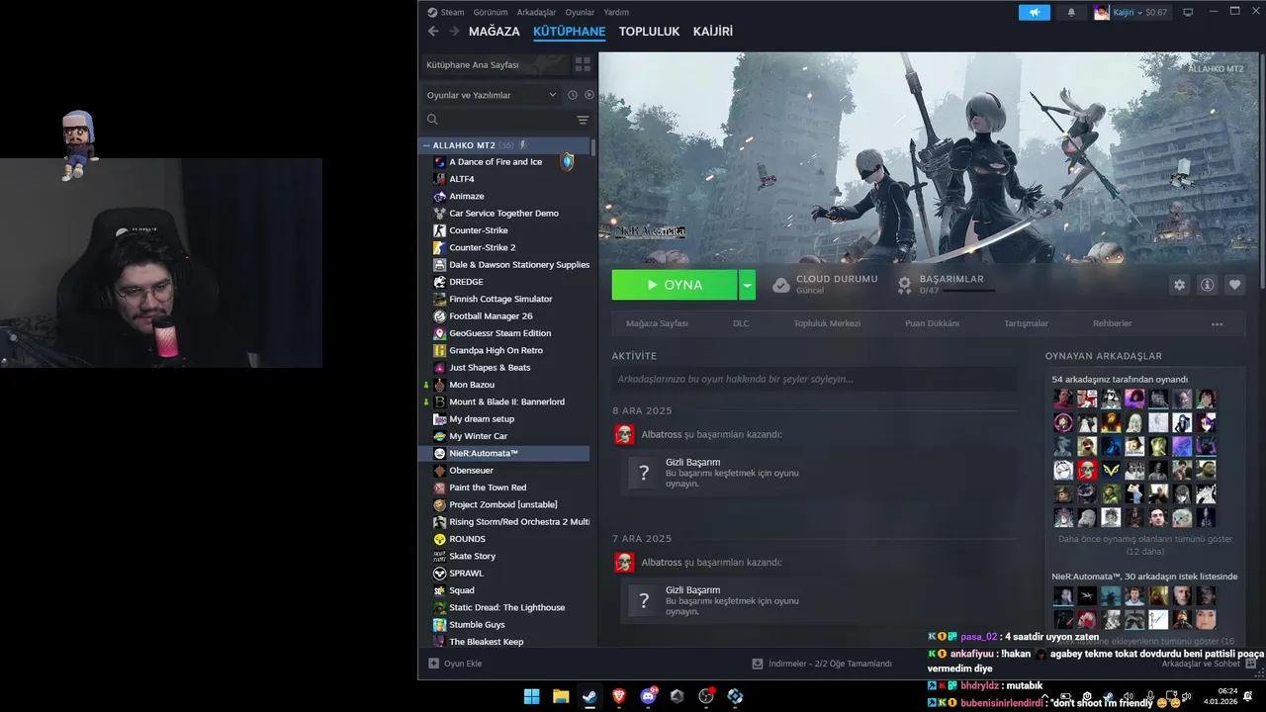Open File Explorer from the taskbar

[x=561, y=696]
